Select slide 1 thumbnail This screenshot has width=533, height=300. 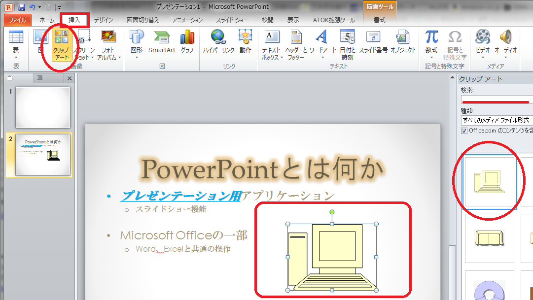(x=43, y=107)
